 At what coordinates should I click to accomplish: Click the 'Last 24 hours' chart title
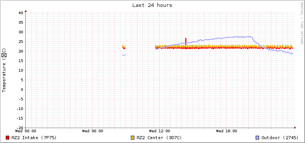pos(152,5)
